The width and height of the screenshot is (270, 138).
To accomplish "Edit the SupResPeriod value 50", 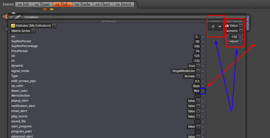I will point(197,42).
